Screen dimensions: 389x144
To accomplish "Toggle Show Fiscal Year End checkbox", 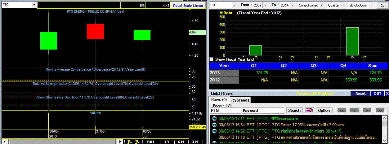I will tap(212, 59).
